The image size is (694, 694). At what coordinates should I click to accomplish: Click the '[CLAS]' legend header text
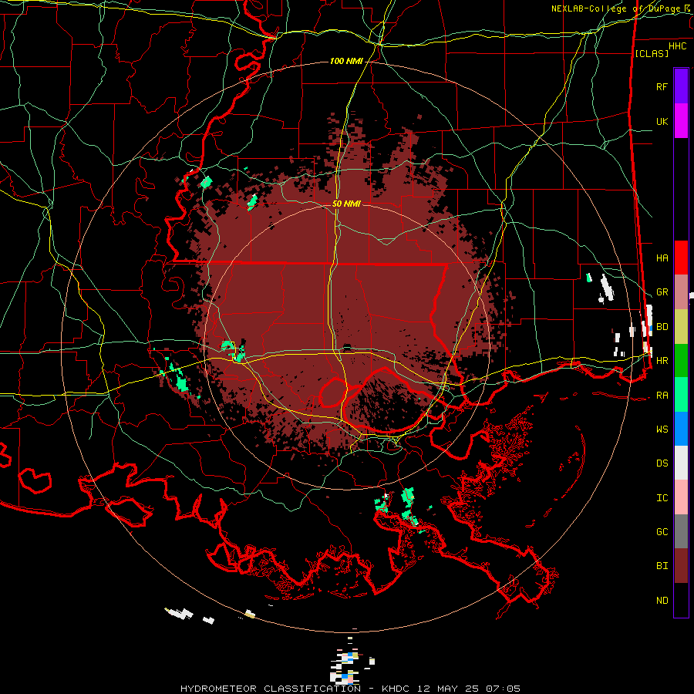click(x=652, y=53)
